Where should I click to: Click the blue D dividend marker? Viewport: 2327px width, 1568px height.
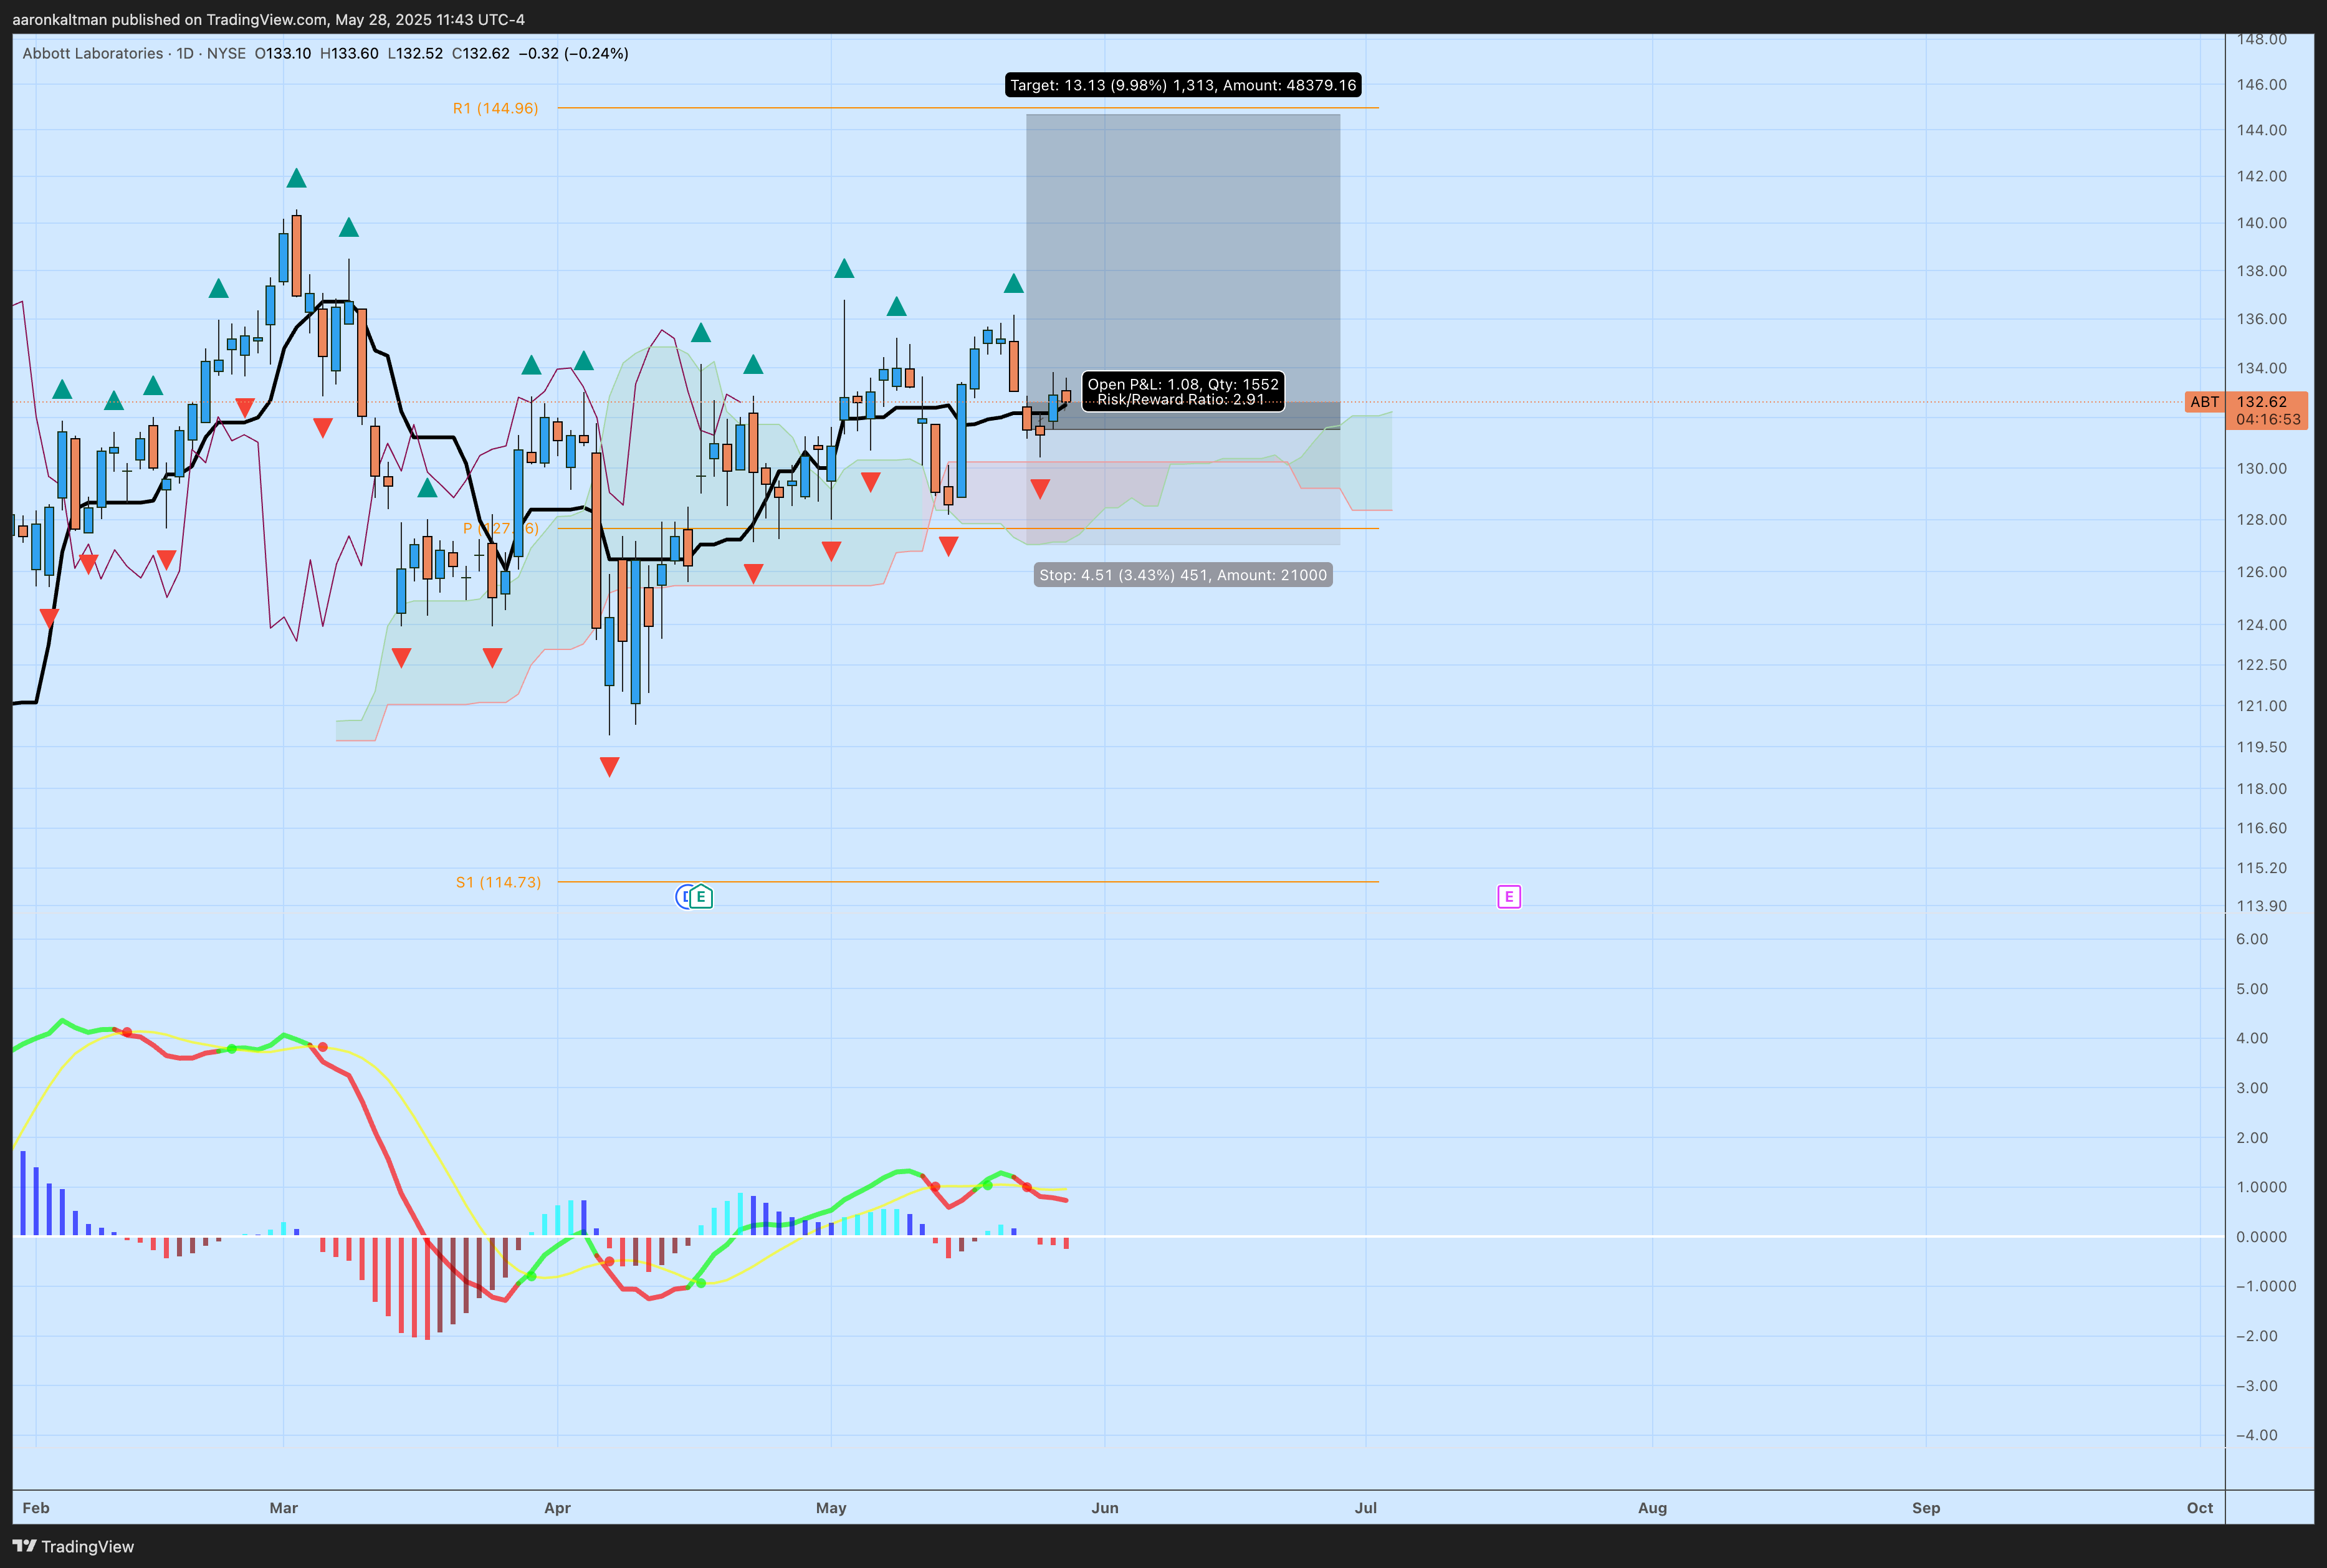[684, 897]
